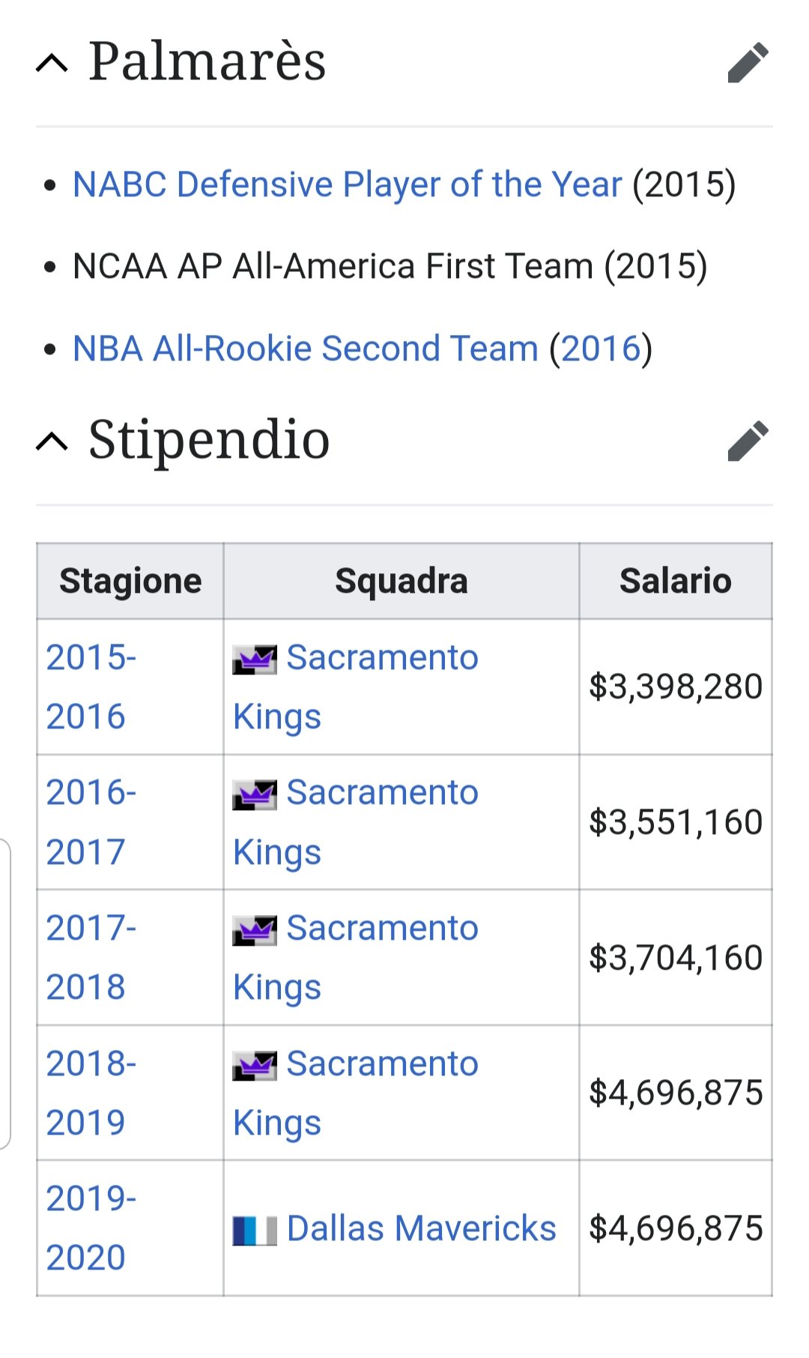Open the 2015-2016 season link
Image resolution: width=809 pixels, height=1358 pixels.
[x=90, y=686]
